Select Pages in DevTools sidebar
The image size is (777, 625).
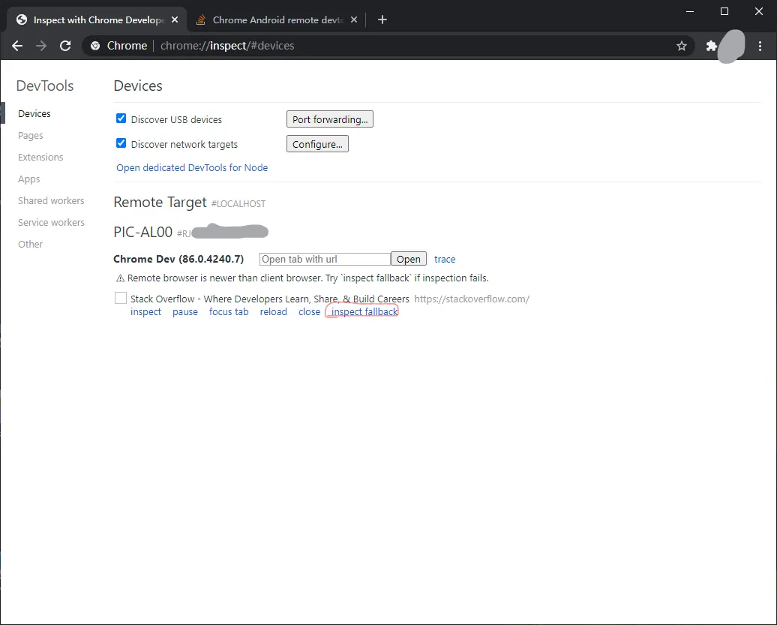tap(30, 135)
